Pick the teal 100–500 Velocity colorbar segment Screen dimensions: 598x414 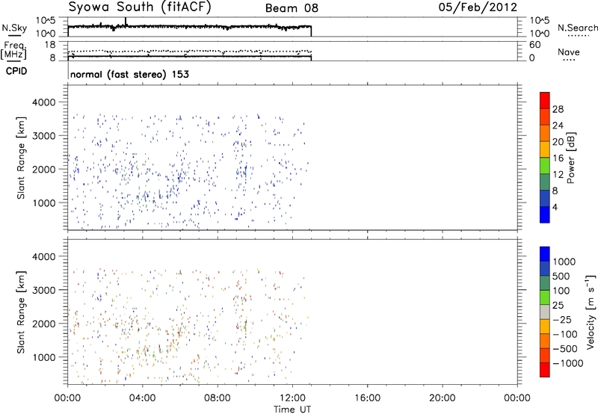(x=545, y=283)
